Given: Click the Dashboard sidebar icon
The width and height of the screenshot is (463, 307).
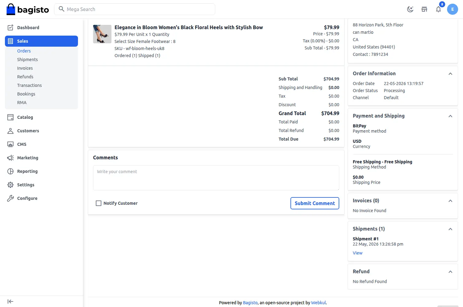Looking at the screenshot, I should (10, 28).
